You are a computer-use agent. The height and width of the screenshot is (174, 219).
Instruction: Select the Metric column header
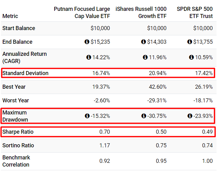click(x=10, y=16)
